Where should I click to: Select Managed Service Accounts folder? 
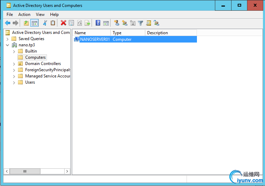pyautogui.click(x=47, y=76)
